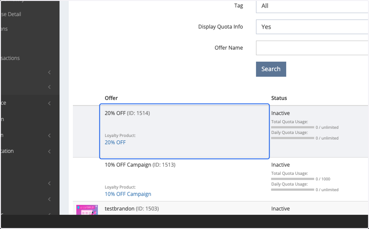Click the Display Quota Info label

(x=220, y=27)
